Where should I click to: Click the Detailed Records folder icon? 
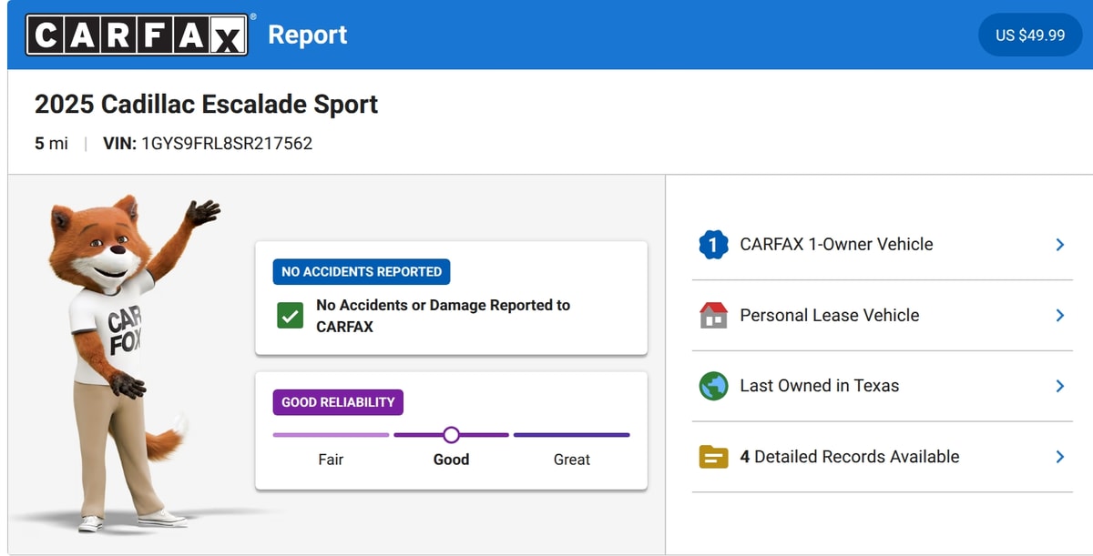(x=713, y=457)
